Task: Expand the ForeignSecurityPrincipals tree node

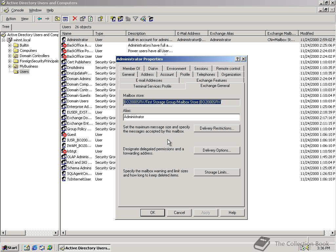Action: point(10,61)
